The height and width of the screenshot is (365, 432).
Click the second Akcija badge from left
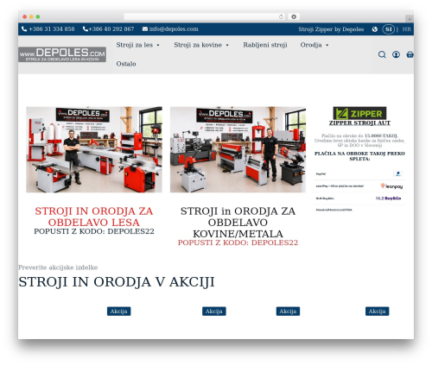[213, 312]
